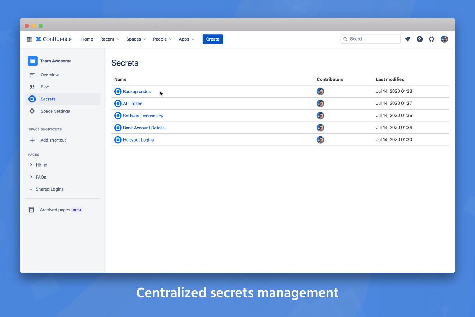Open Archived pages in the sidebar
The width and height of the screenshot is (475, 317).
pyautogui.click(x=63, y=210)
